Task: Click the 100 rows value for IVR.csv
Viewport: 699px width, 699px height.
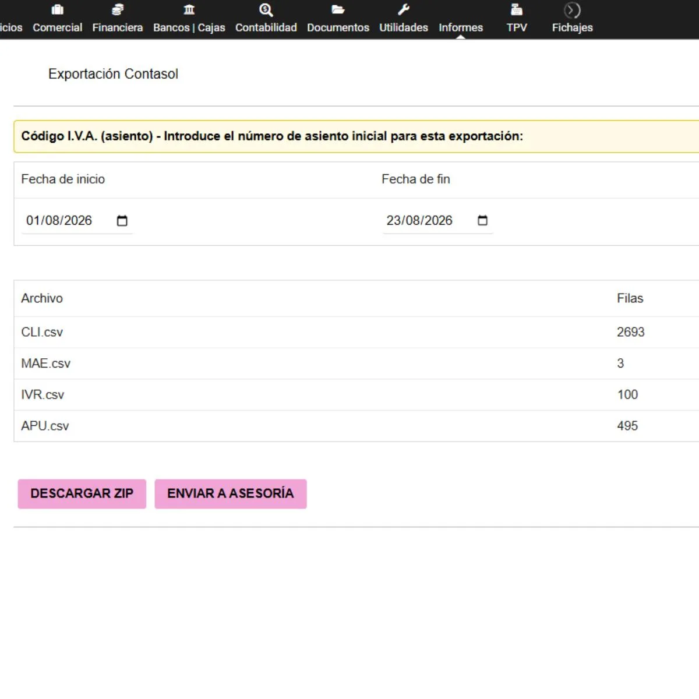Action: pos(627,395)
